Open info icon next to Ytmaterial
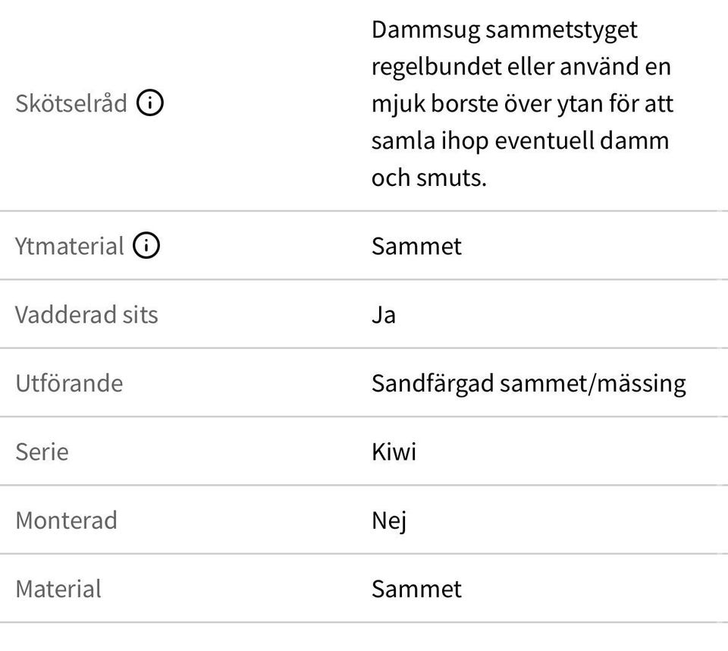Screen dimensions: 728x651 [146, 245]
